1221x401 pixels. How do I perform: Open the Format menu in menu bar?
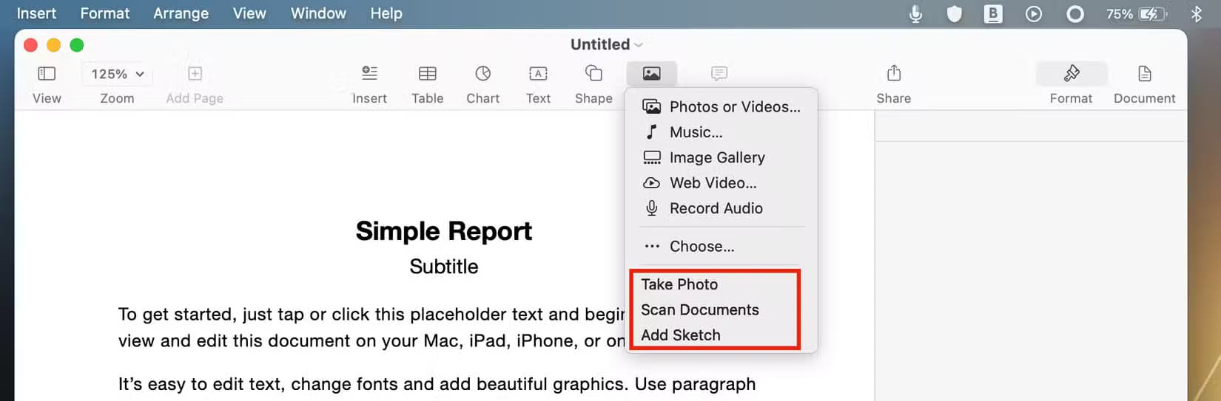(105, 13)
